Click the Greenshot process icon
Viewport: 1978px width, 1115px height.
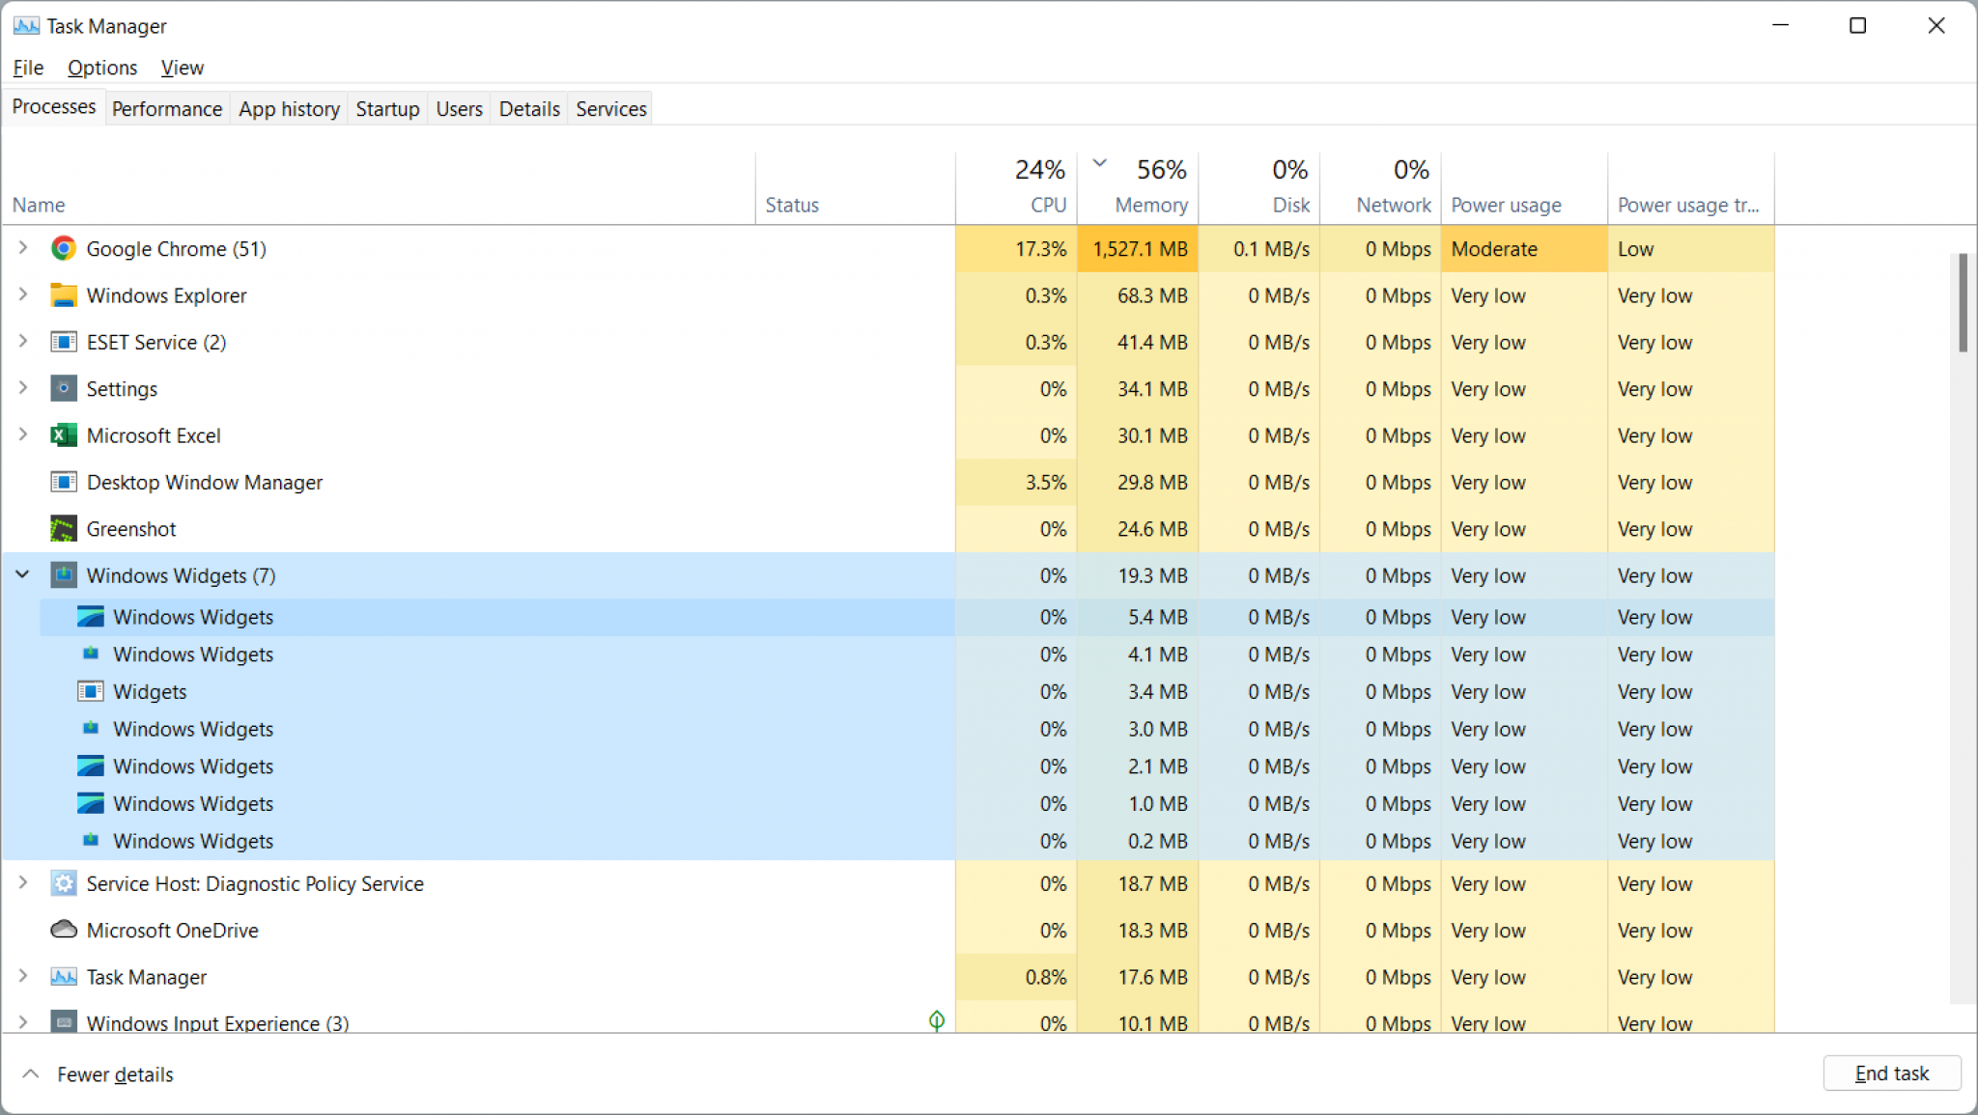point(63,529)
